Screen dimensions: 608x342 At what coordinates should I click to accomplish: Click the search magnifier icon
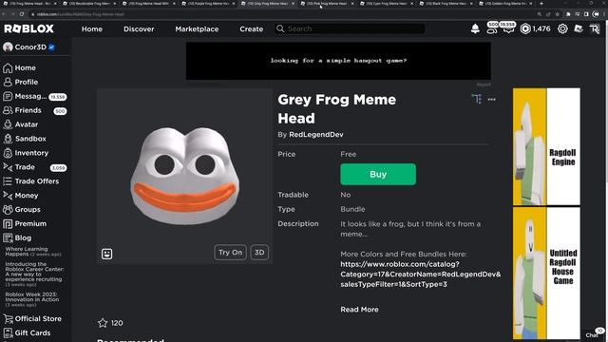tap(280, 28)
